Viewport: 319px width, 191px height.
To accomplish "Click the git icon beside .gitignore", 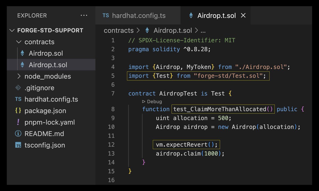I will [x=18, y=88].
